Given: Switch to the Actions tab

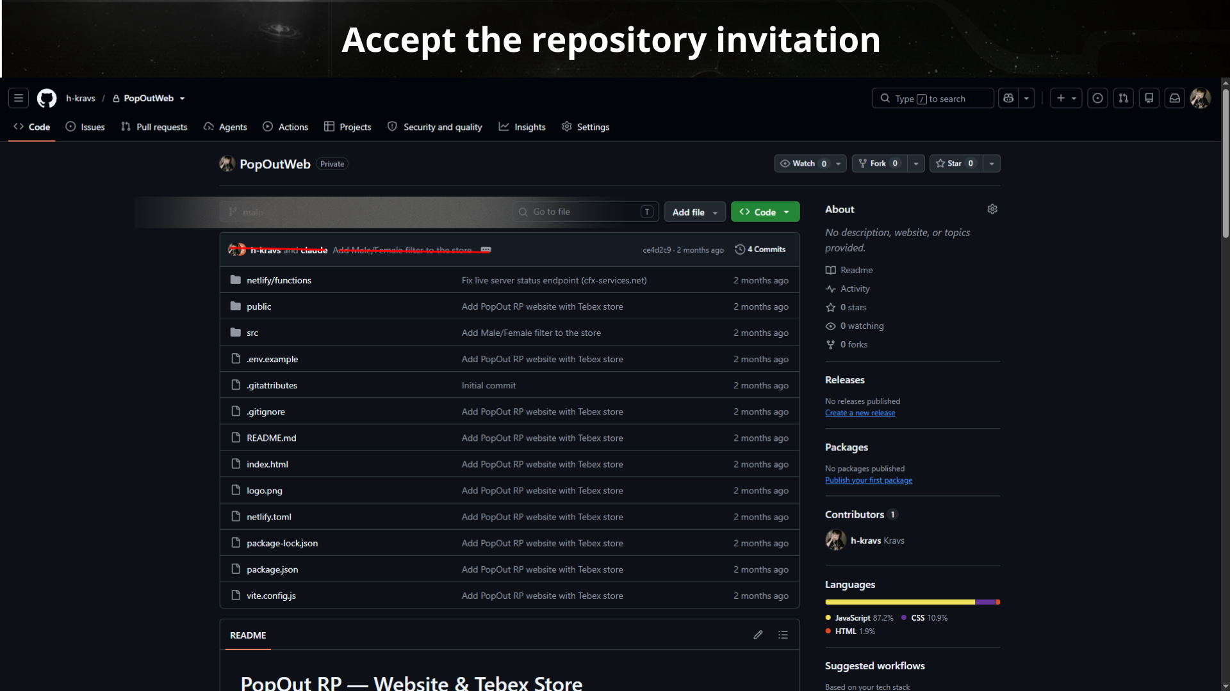Looking at the screenshot, I should tap(286, 127).
